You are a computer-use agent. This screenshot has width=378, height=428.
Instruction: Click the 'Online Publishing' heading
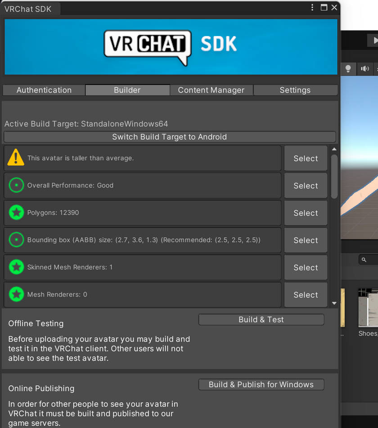[41, 388]
